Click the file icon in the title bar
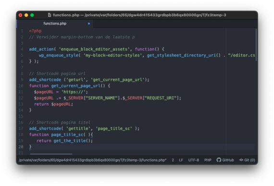 pyautogui.click(x=50, y=15)
